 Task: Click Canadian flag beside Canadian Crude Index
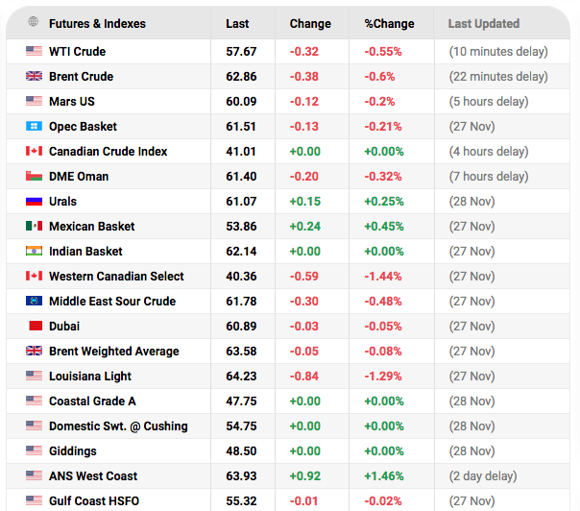tap(34, 151)
